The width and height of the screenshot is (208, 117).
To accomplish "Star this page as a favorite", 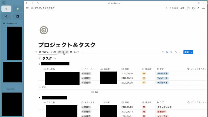I will 198,8.
